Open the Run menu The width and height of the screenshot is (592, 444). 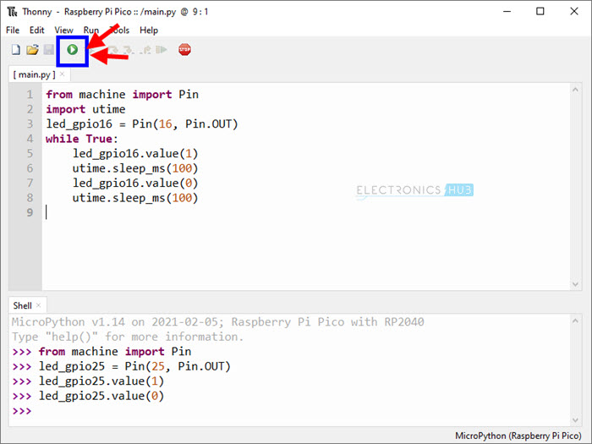pyautogui.click(x=91, y=30)
